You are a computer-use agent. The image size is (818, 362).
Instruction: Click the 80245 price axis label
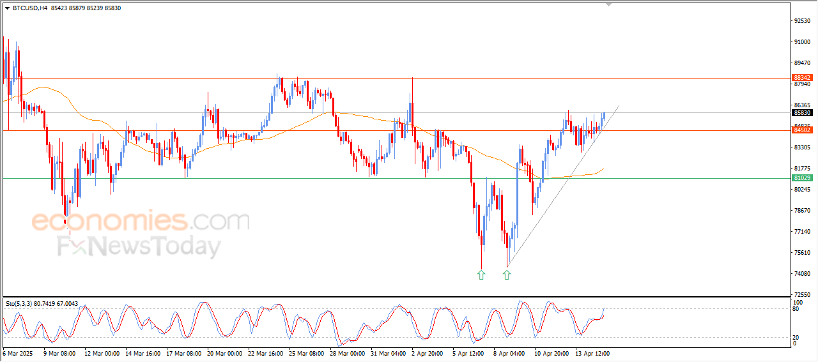click(x=802, y=190)
